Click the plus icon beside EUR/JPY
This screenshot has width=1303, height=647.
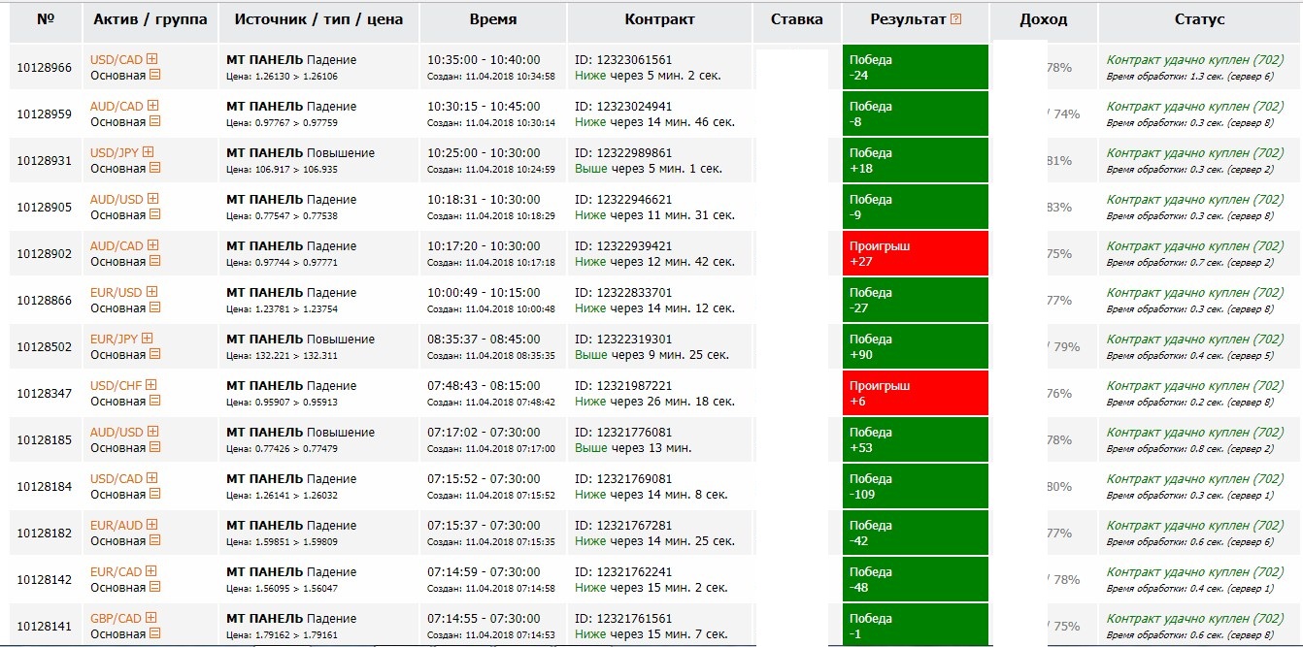(148, 339)
